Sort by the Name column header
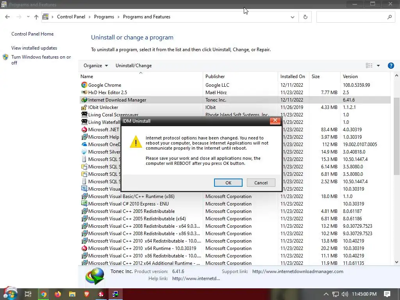 coord(141,77)
